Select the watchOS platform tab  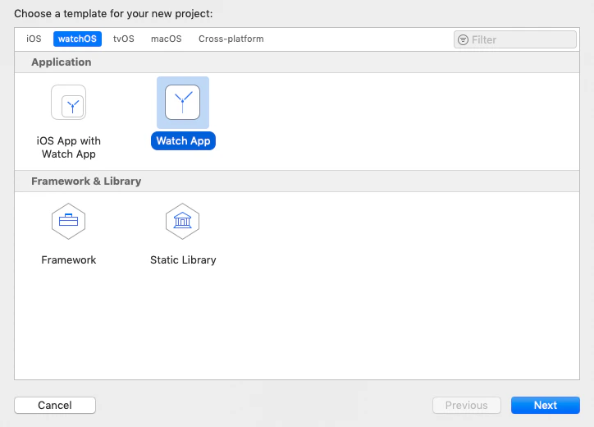tap(77, 39)
